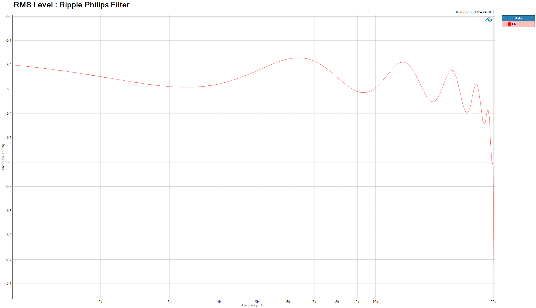The height and width of the screenshot is (308, 536).
Task: Click the 10k tick label on x-axis
Action: click(375, 302)
